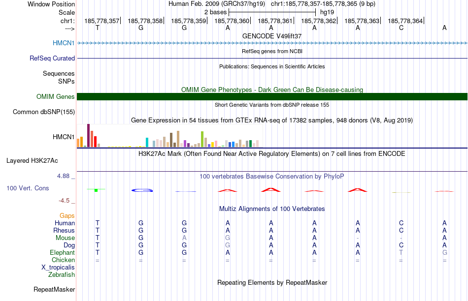Image resolution: width=468 pixels, height=301 pixels.
Task: Click the 4.88 PhyloP upper scale value
Action: pyautogui.click(x=63, y=176)
